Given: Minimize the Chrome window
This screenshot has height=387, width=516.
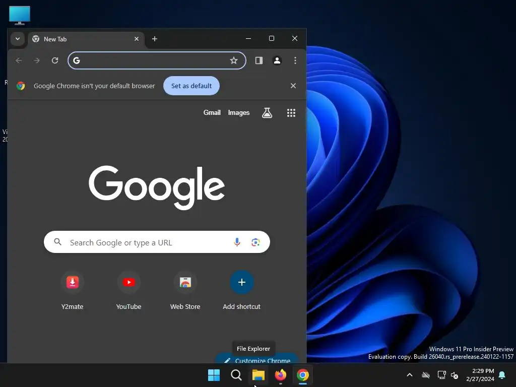Looking at the screenshot, I should (x=248, y=38).
